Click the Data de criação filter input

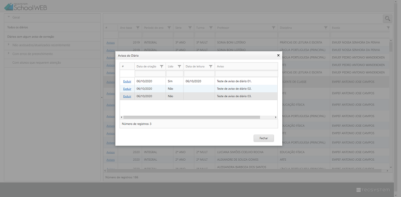click(x=150, y=73)
